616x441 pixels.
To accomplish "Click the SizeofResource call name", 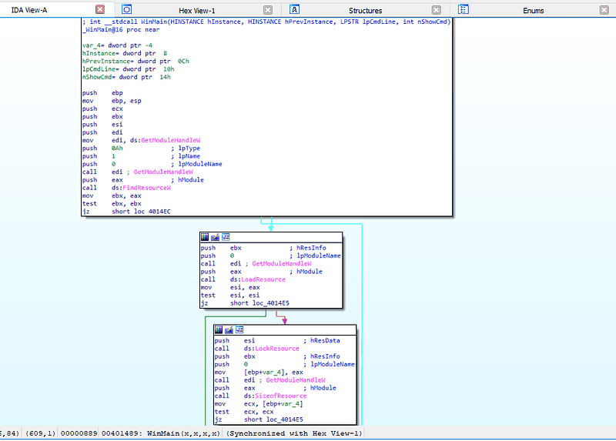I will (x=280, y=396).
